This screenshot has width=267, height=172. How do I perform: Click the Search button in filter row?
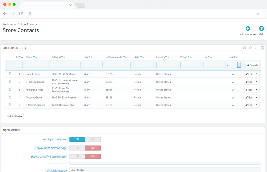[x=252, y=65]
